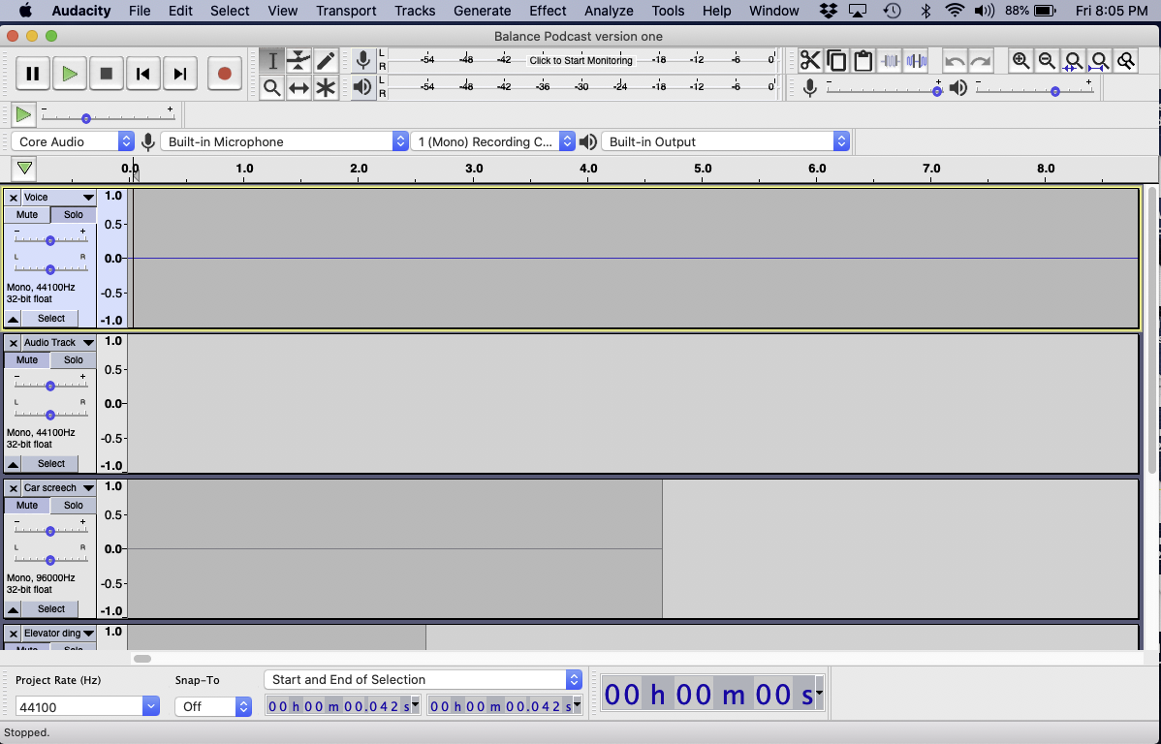The height and width of the screenshot is (744, 1161).
Task: Cut selection with the scissors icon
Action: [810, 61]
